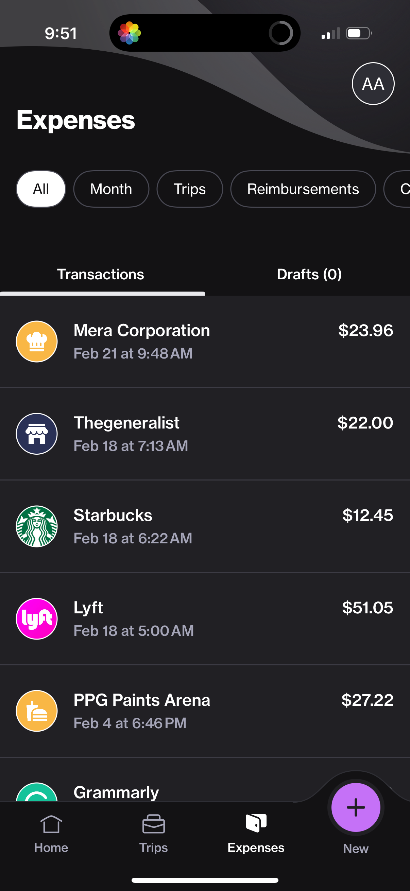Tap the Expenses bottom navigation item
410x891 pixels.
coord(256,834)
